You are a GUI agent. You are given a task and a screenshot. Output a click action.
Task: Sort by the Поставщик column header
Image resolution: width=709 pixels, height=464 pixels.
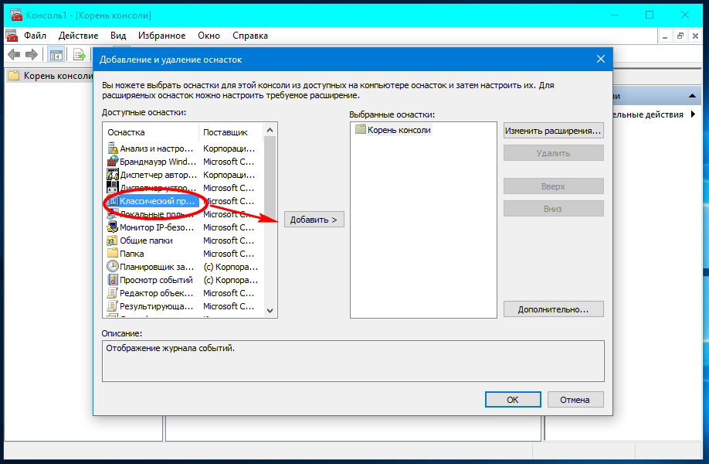(226, 132)
